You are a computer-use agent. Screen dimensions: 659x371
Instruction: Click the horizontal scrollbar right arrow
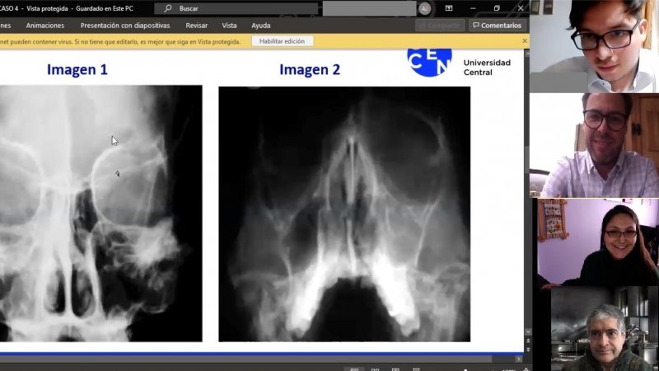(x=519, y=359)
